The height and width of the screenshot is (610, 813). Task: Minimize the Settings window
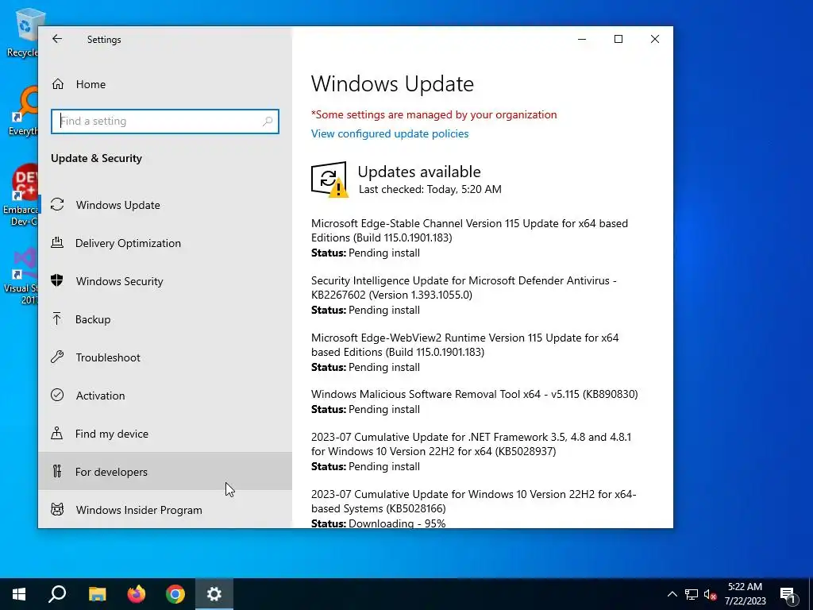tap(582, 39)
